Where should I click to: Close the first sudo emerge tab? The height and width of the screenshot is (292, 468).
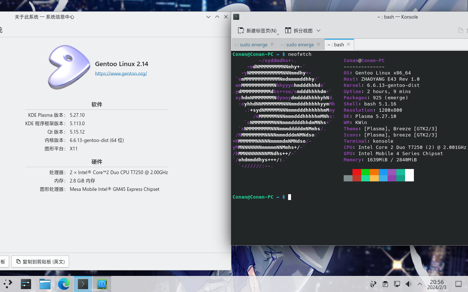coord(272,44)
